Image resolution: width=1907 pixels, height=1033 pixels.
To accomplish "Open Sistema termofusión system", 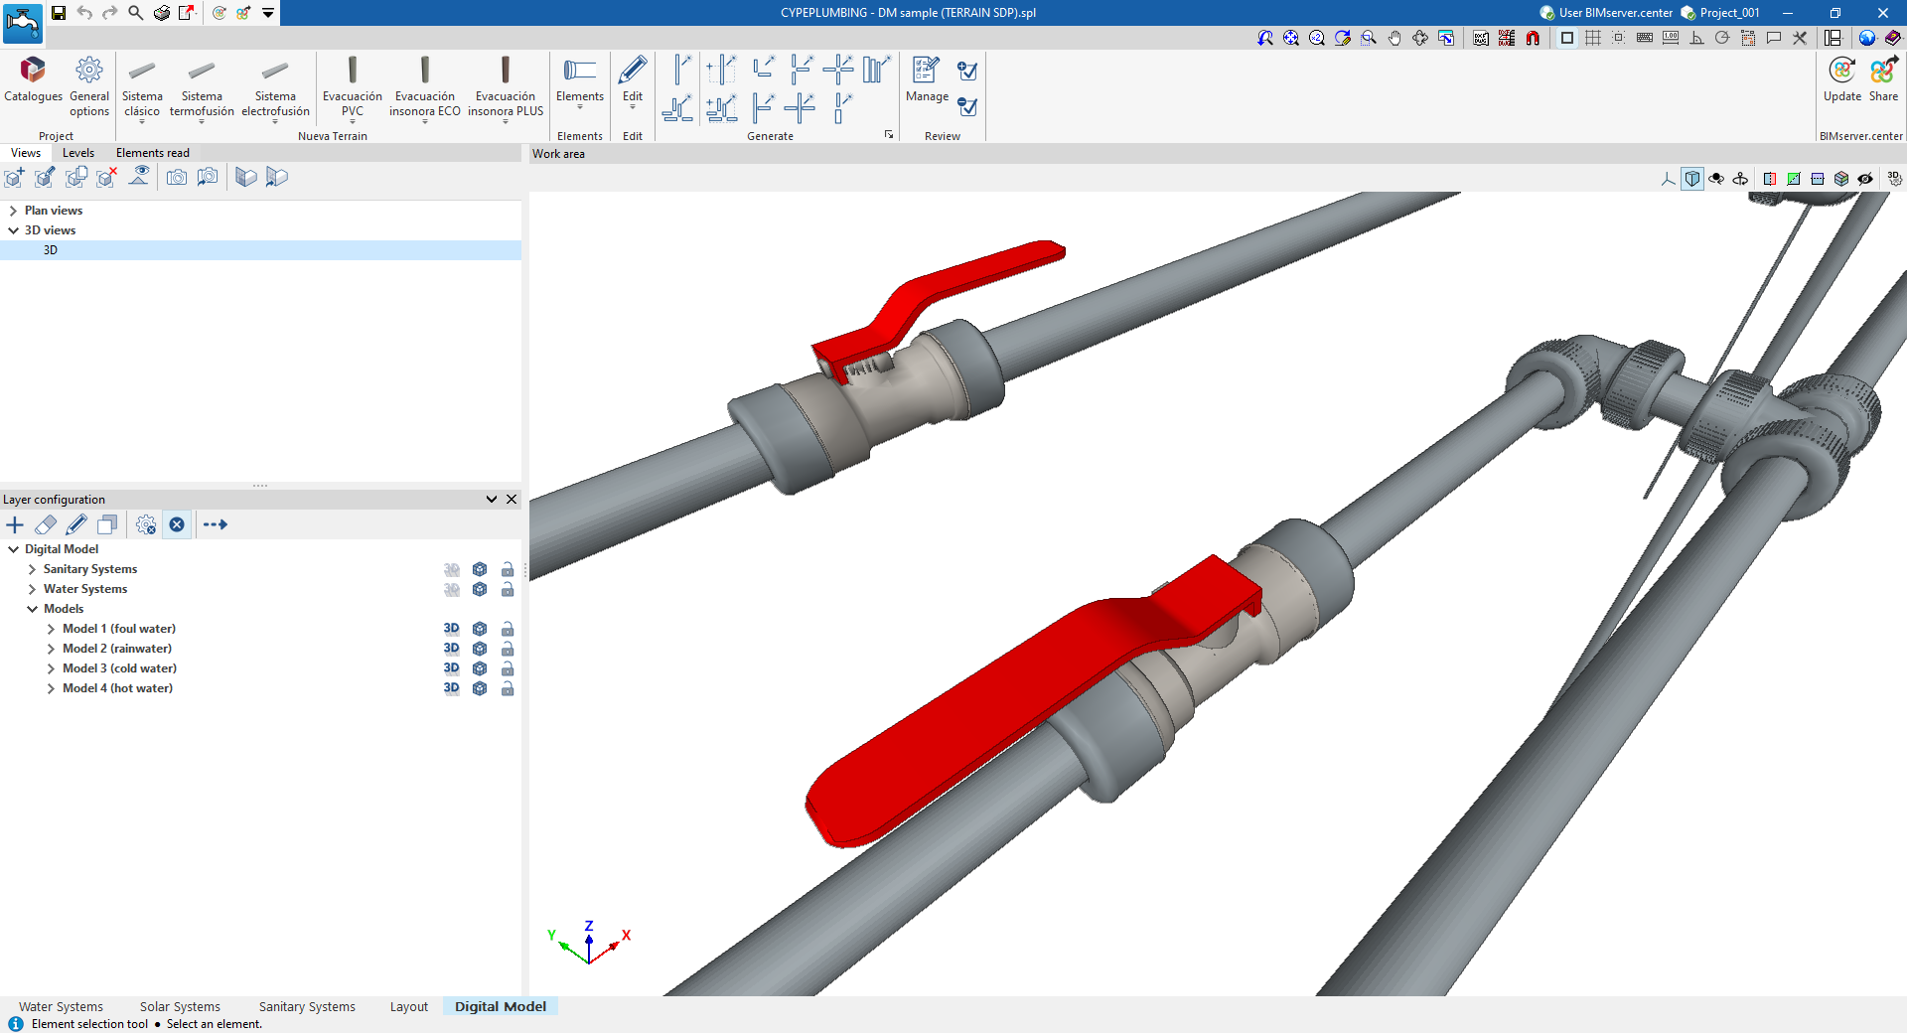I will (x=202, y=89).
